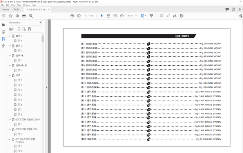243x153 pixels.
Task: Click the bookmarks panel scrollbar thumb
Action: [43, 39]
